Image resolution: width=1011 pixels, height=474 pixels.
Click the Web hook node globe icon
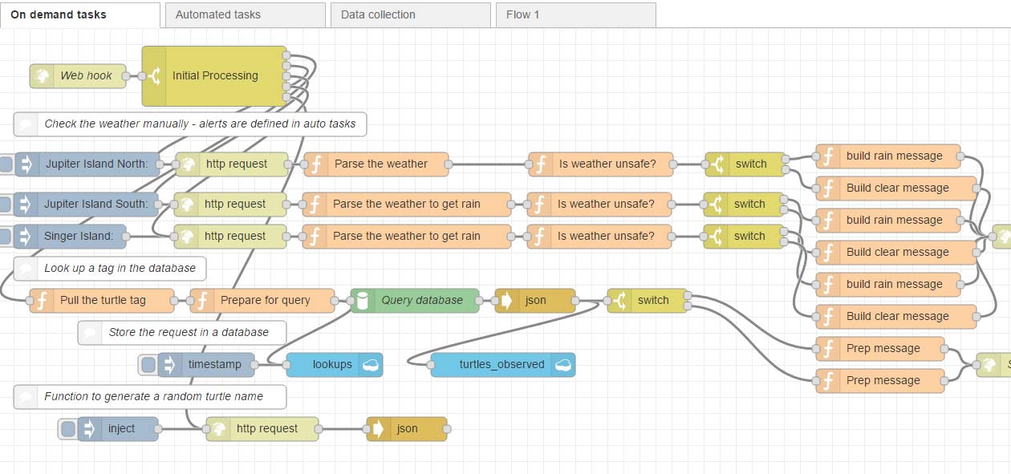[x=42, y=76]
